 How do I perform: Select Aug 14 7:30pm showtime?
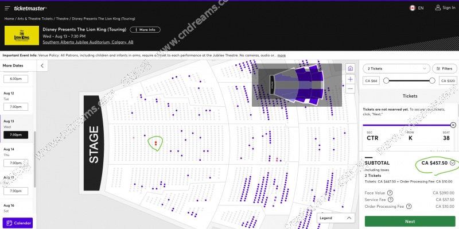point(16,163)
